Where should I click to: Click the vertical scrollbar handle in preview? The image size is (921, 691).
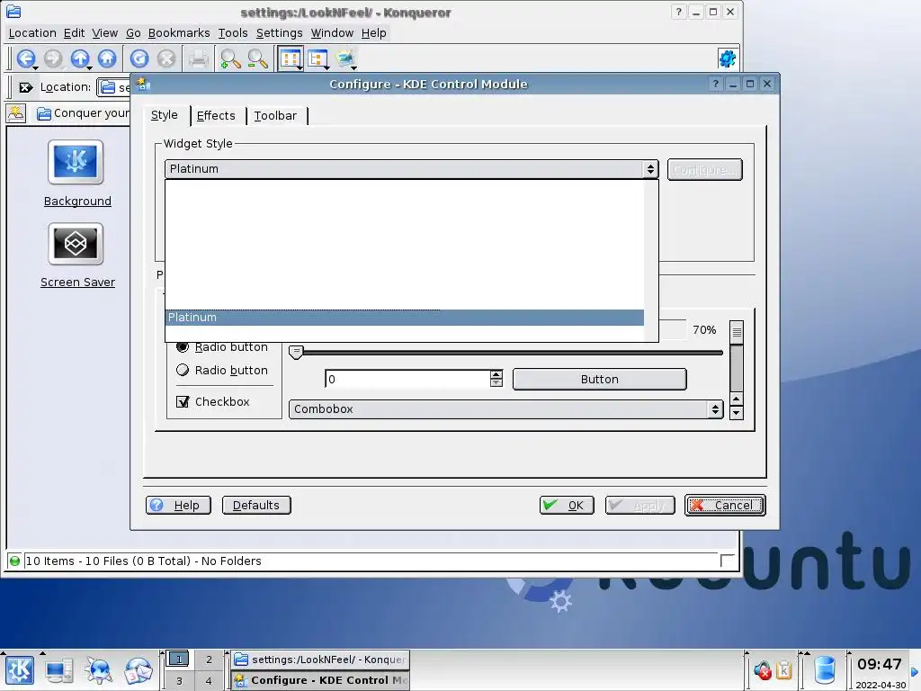[x=737, y=332]
